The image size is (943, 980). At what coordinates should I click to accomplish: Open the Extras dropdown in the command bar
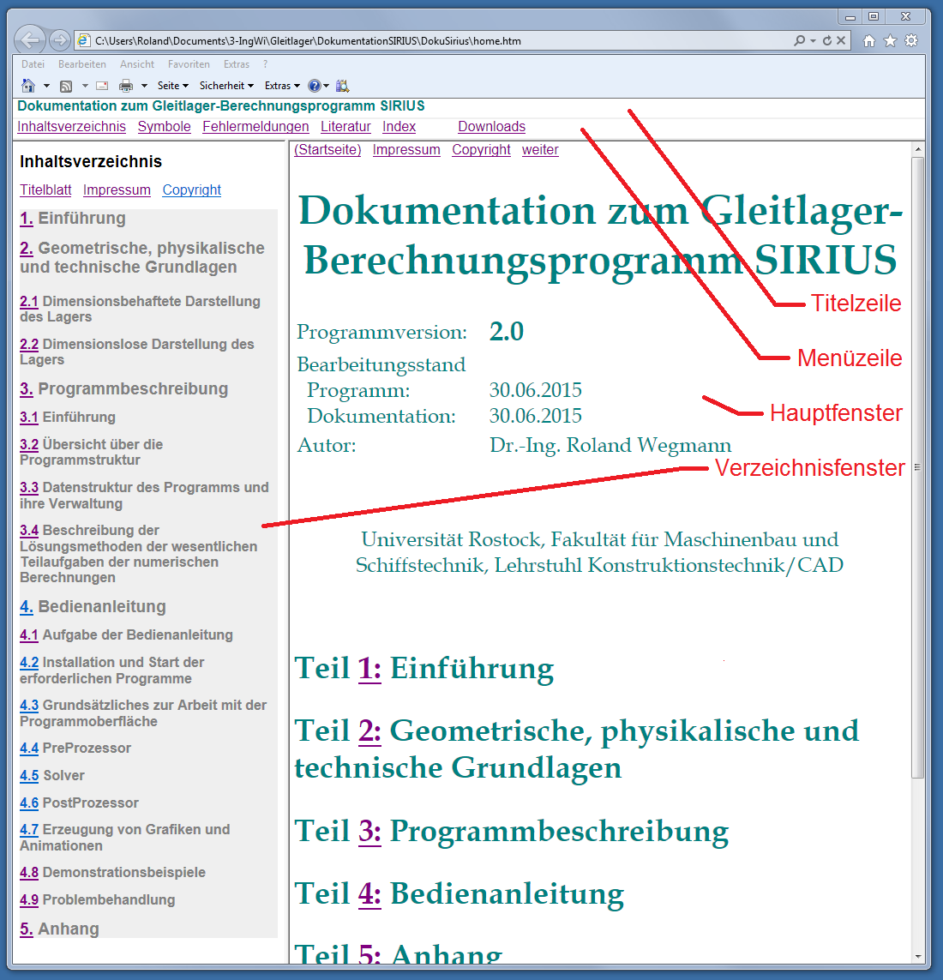[x=282, y=86]
